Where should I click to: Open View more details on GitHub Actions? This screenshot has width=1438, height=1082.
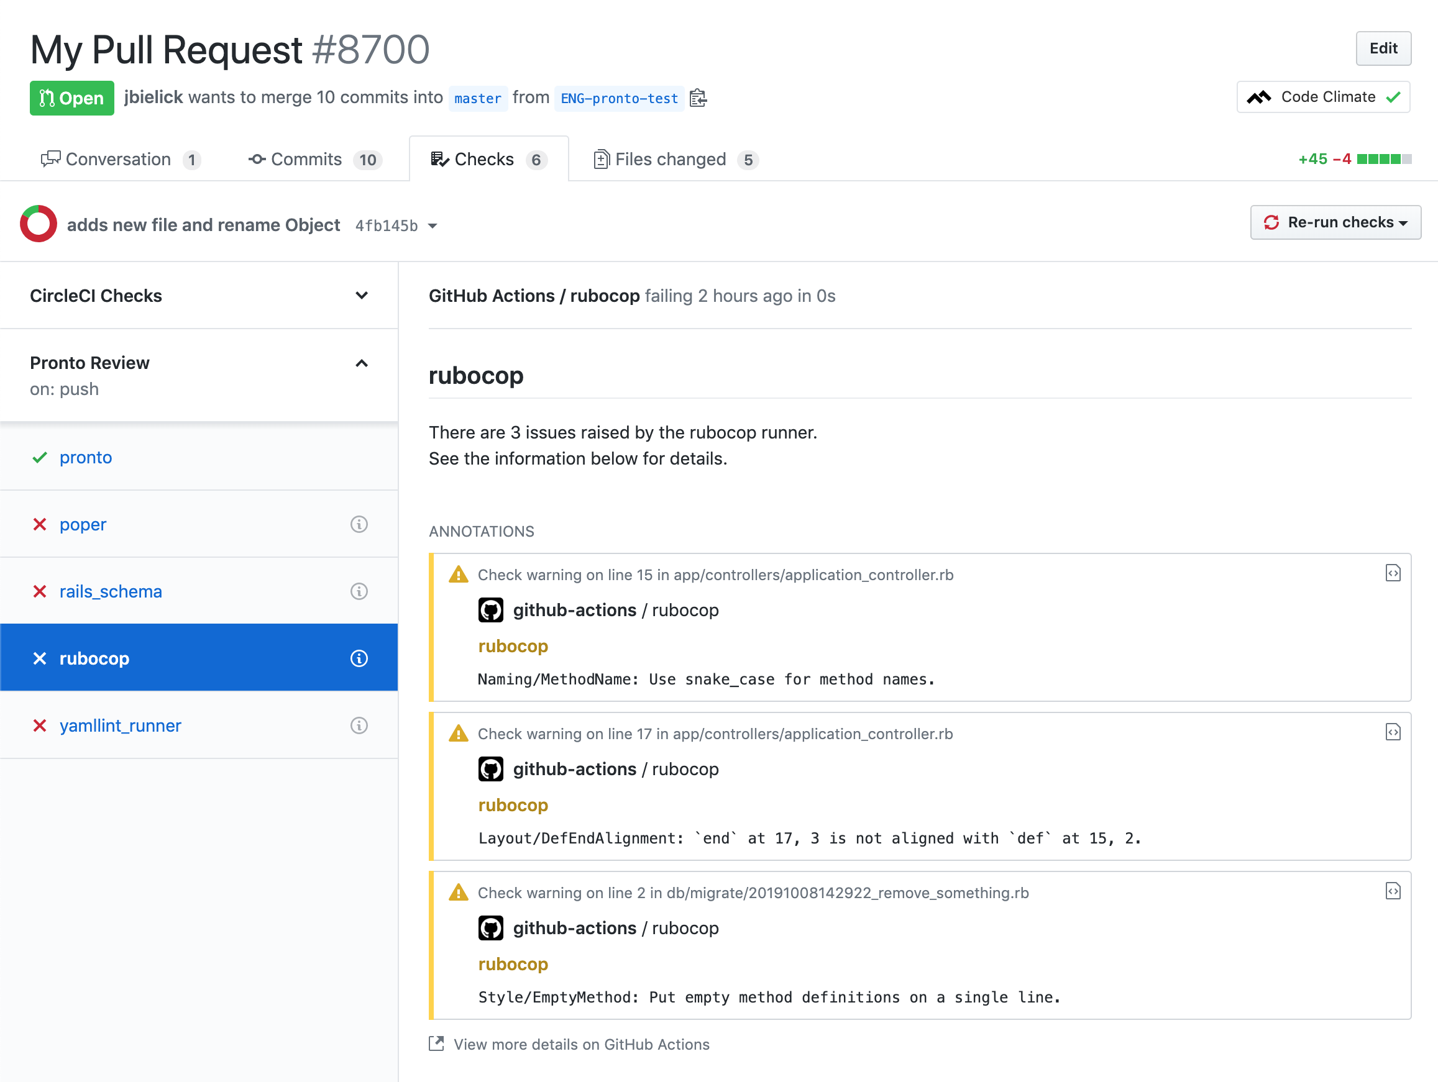pos(580,1044)
